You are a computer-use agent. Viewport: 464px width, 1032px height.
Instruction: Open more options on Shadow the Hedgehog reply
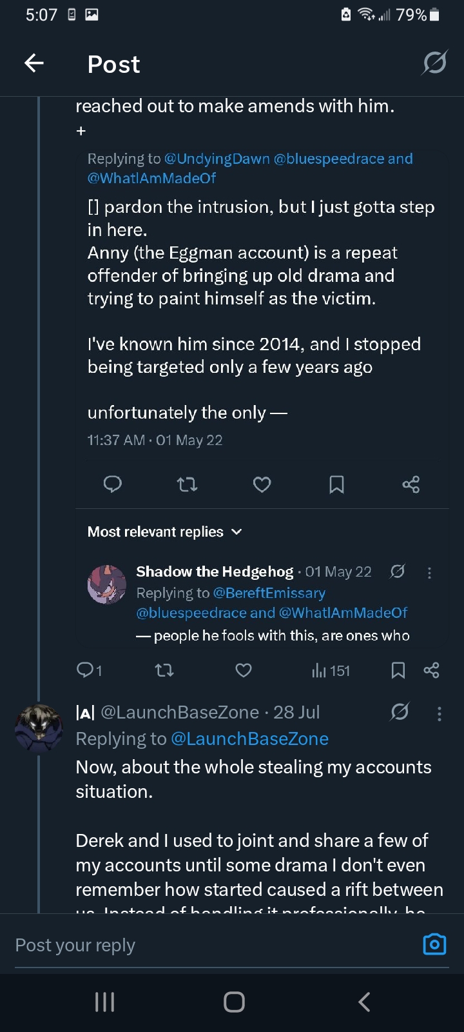click(429, 572)
